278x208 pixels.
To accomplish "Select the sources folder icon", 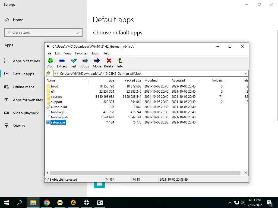I will pos(48,97).
